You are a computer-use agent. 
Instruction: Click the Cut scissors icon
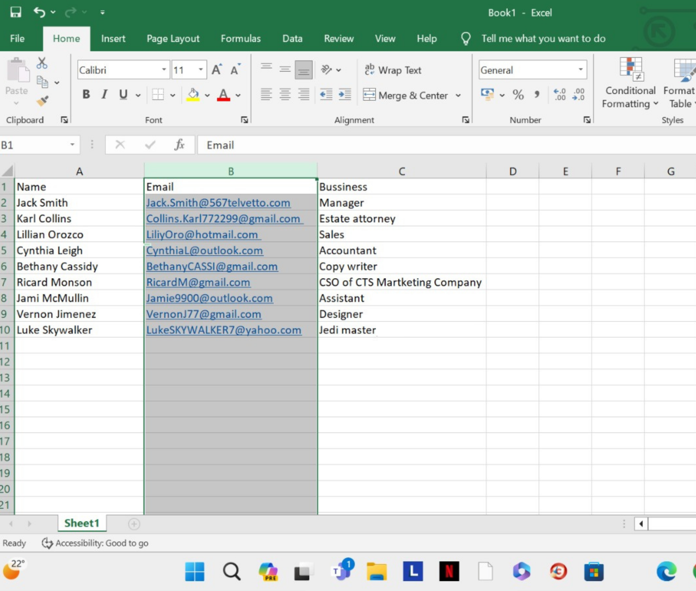pos(42,63)
